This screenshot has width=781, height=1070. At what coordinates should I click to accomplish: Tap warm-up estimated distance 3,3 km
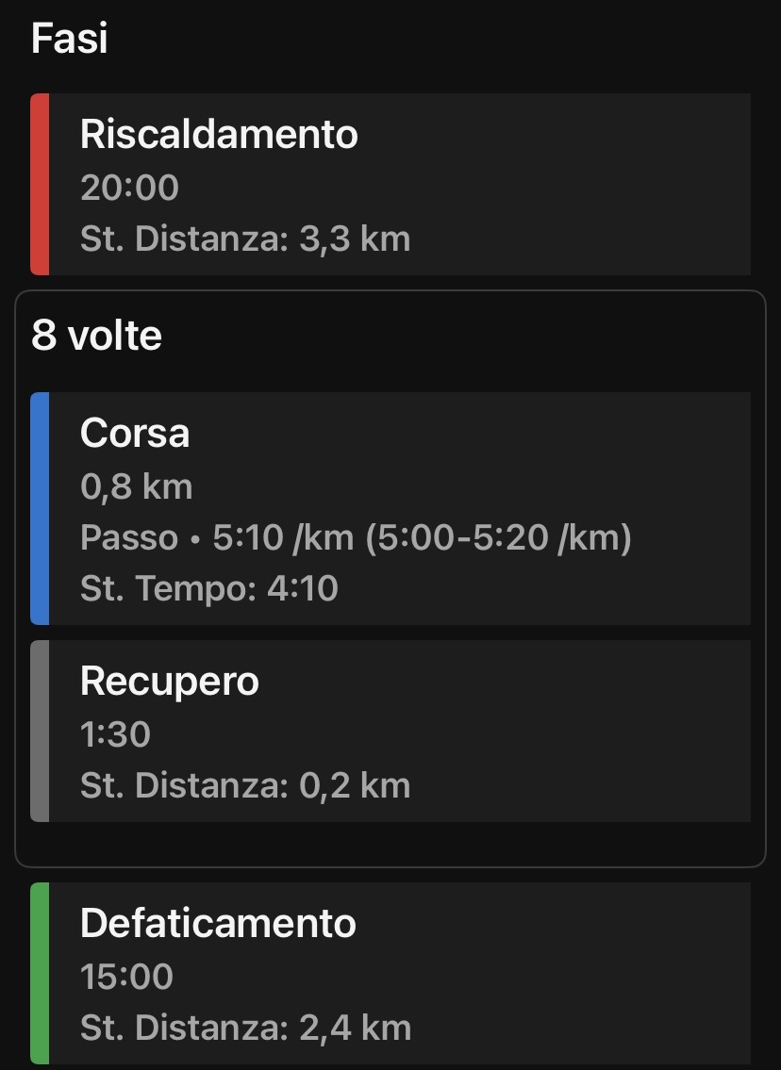coord(245,239)
